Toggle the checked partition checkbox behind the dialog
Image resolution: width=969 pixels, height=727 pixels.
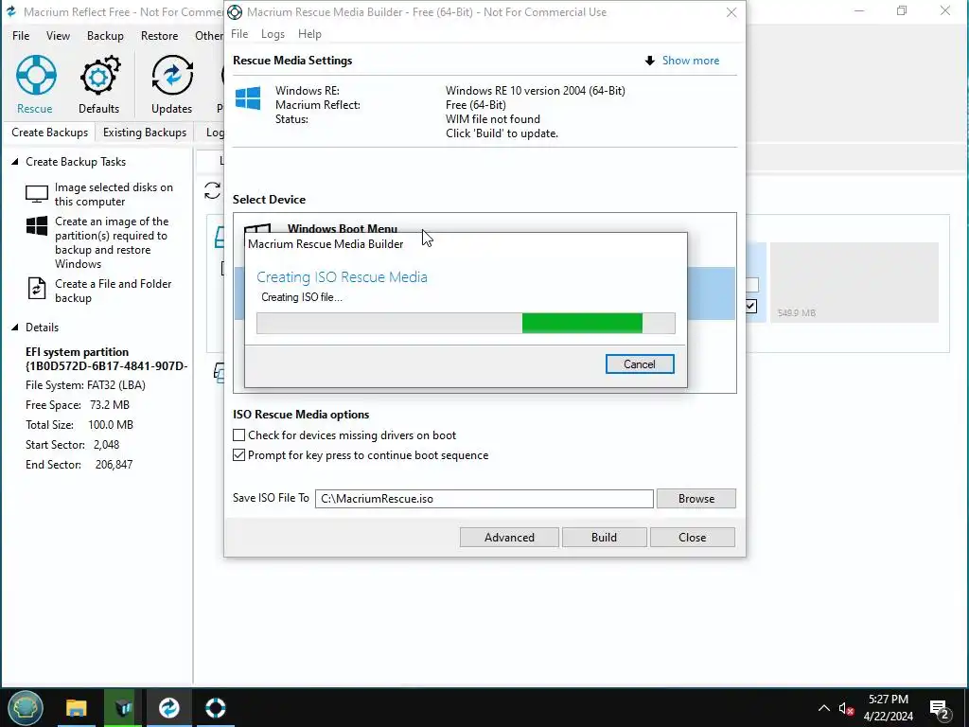[750, 306]
